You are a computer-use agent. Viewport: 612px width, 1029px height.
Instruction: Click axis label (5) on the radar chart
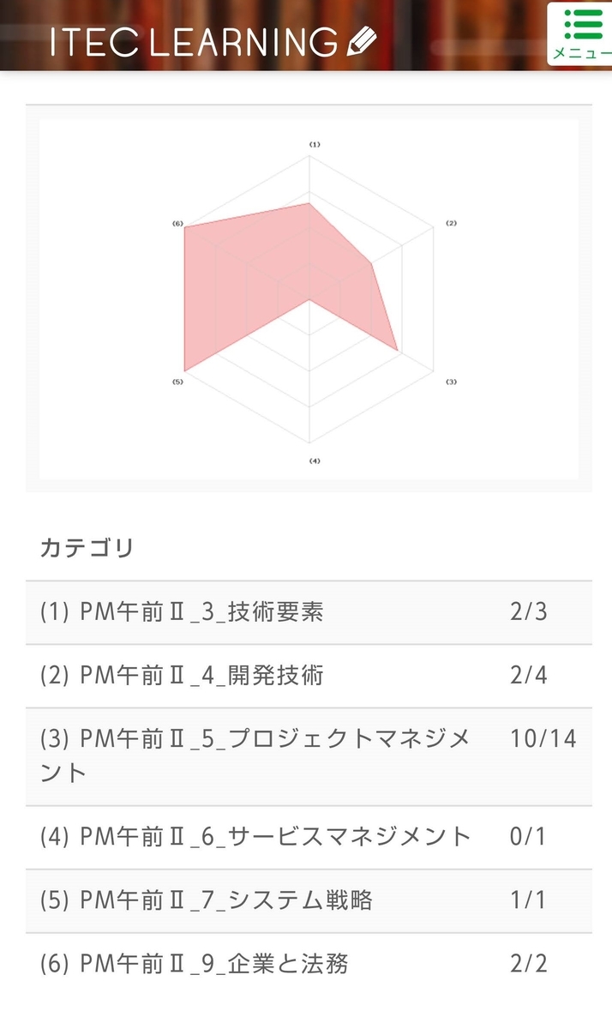(176, 380)
